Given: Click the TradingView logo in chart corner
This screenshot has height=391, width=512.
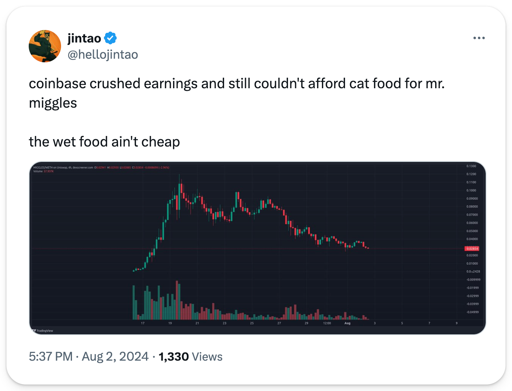Looking at the screenshot, I should click(43, 331).
